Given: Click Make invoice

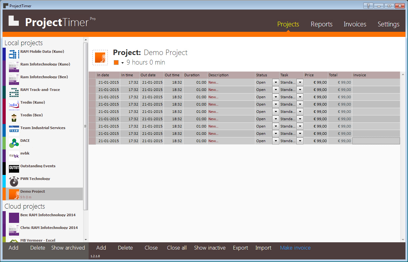Looking at the screenshot, I should coord(295,248).
